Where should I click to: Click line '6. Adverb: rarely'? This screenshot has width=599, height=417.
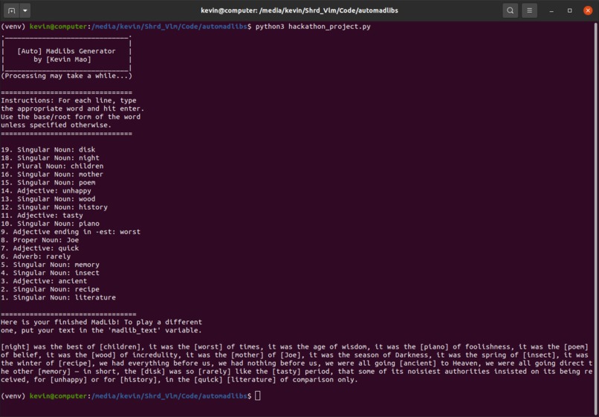36,257
